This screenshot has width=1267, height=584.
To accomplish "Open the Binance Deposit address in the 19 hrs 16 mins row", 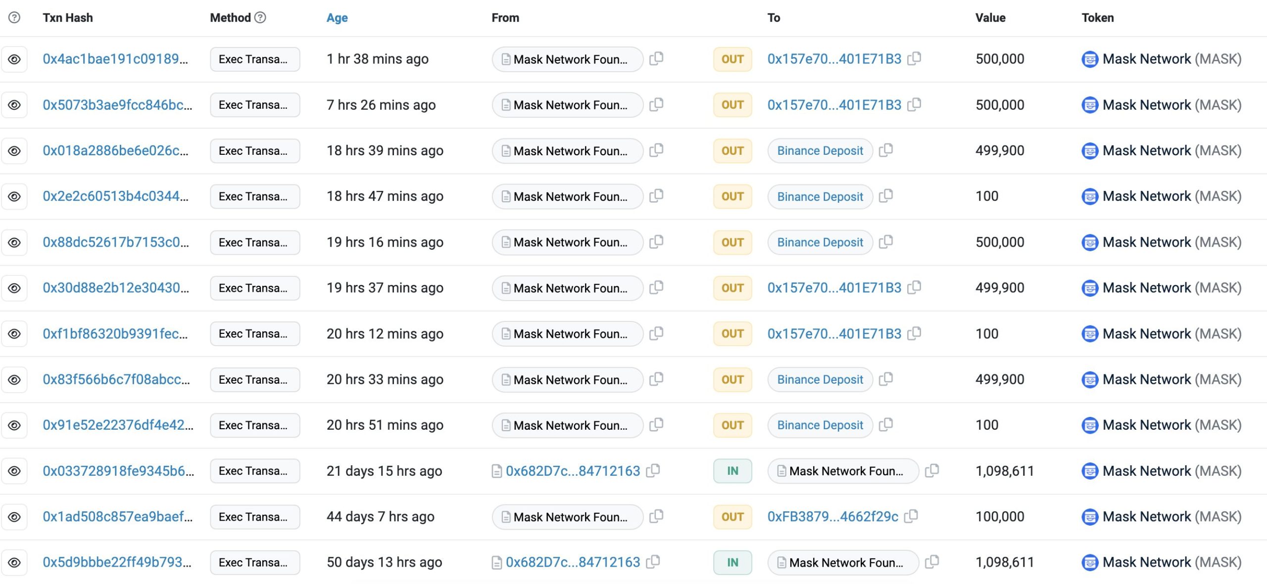I will click(x=820, y=242).
